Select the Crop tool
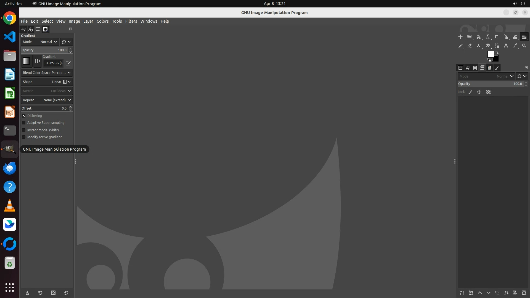Viewport: 530px width, 298px height. click(x=497, y=37)
